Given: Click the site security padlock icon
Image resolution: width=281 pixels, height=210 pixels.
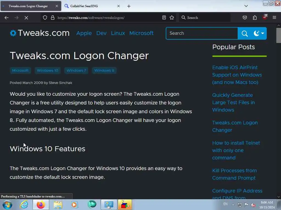Looking at the screenshot, I should 52,17.
